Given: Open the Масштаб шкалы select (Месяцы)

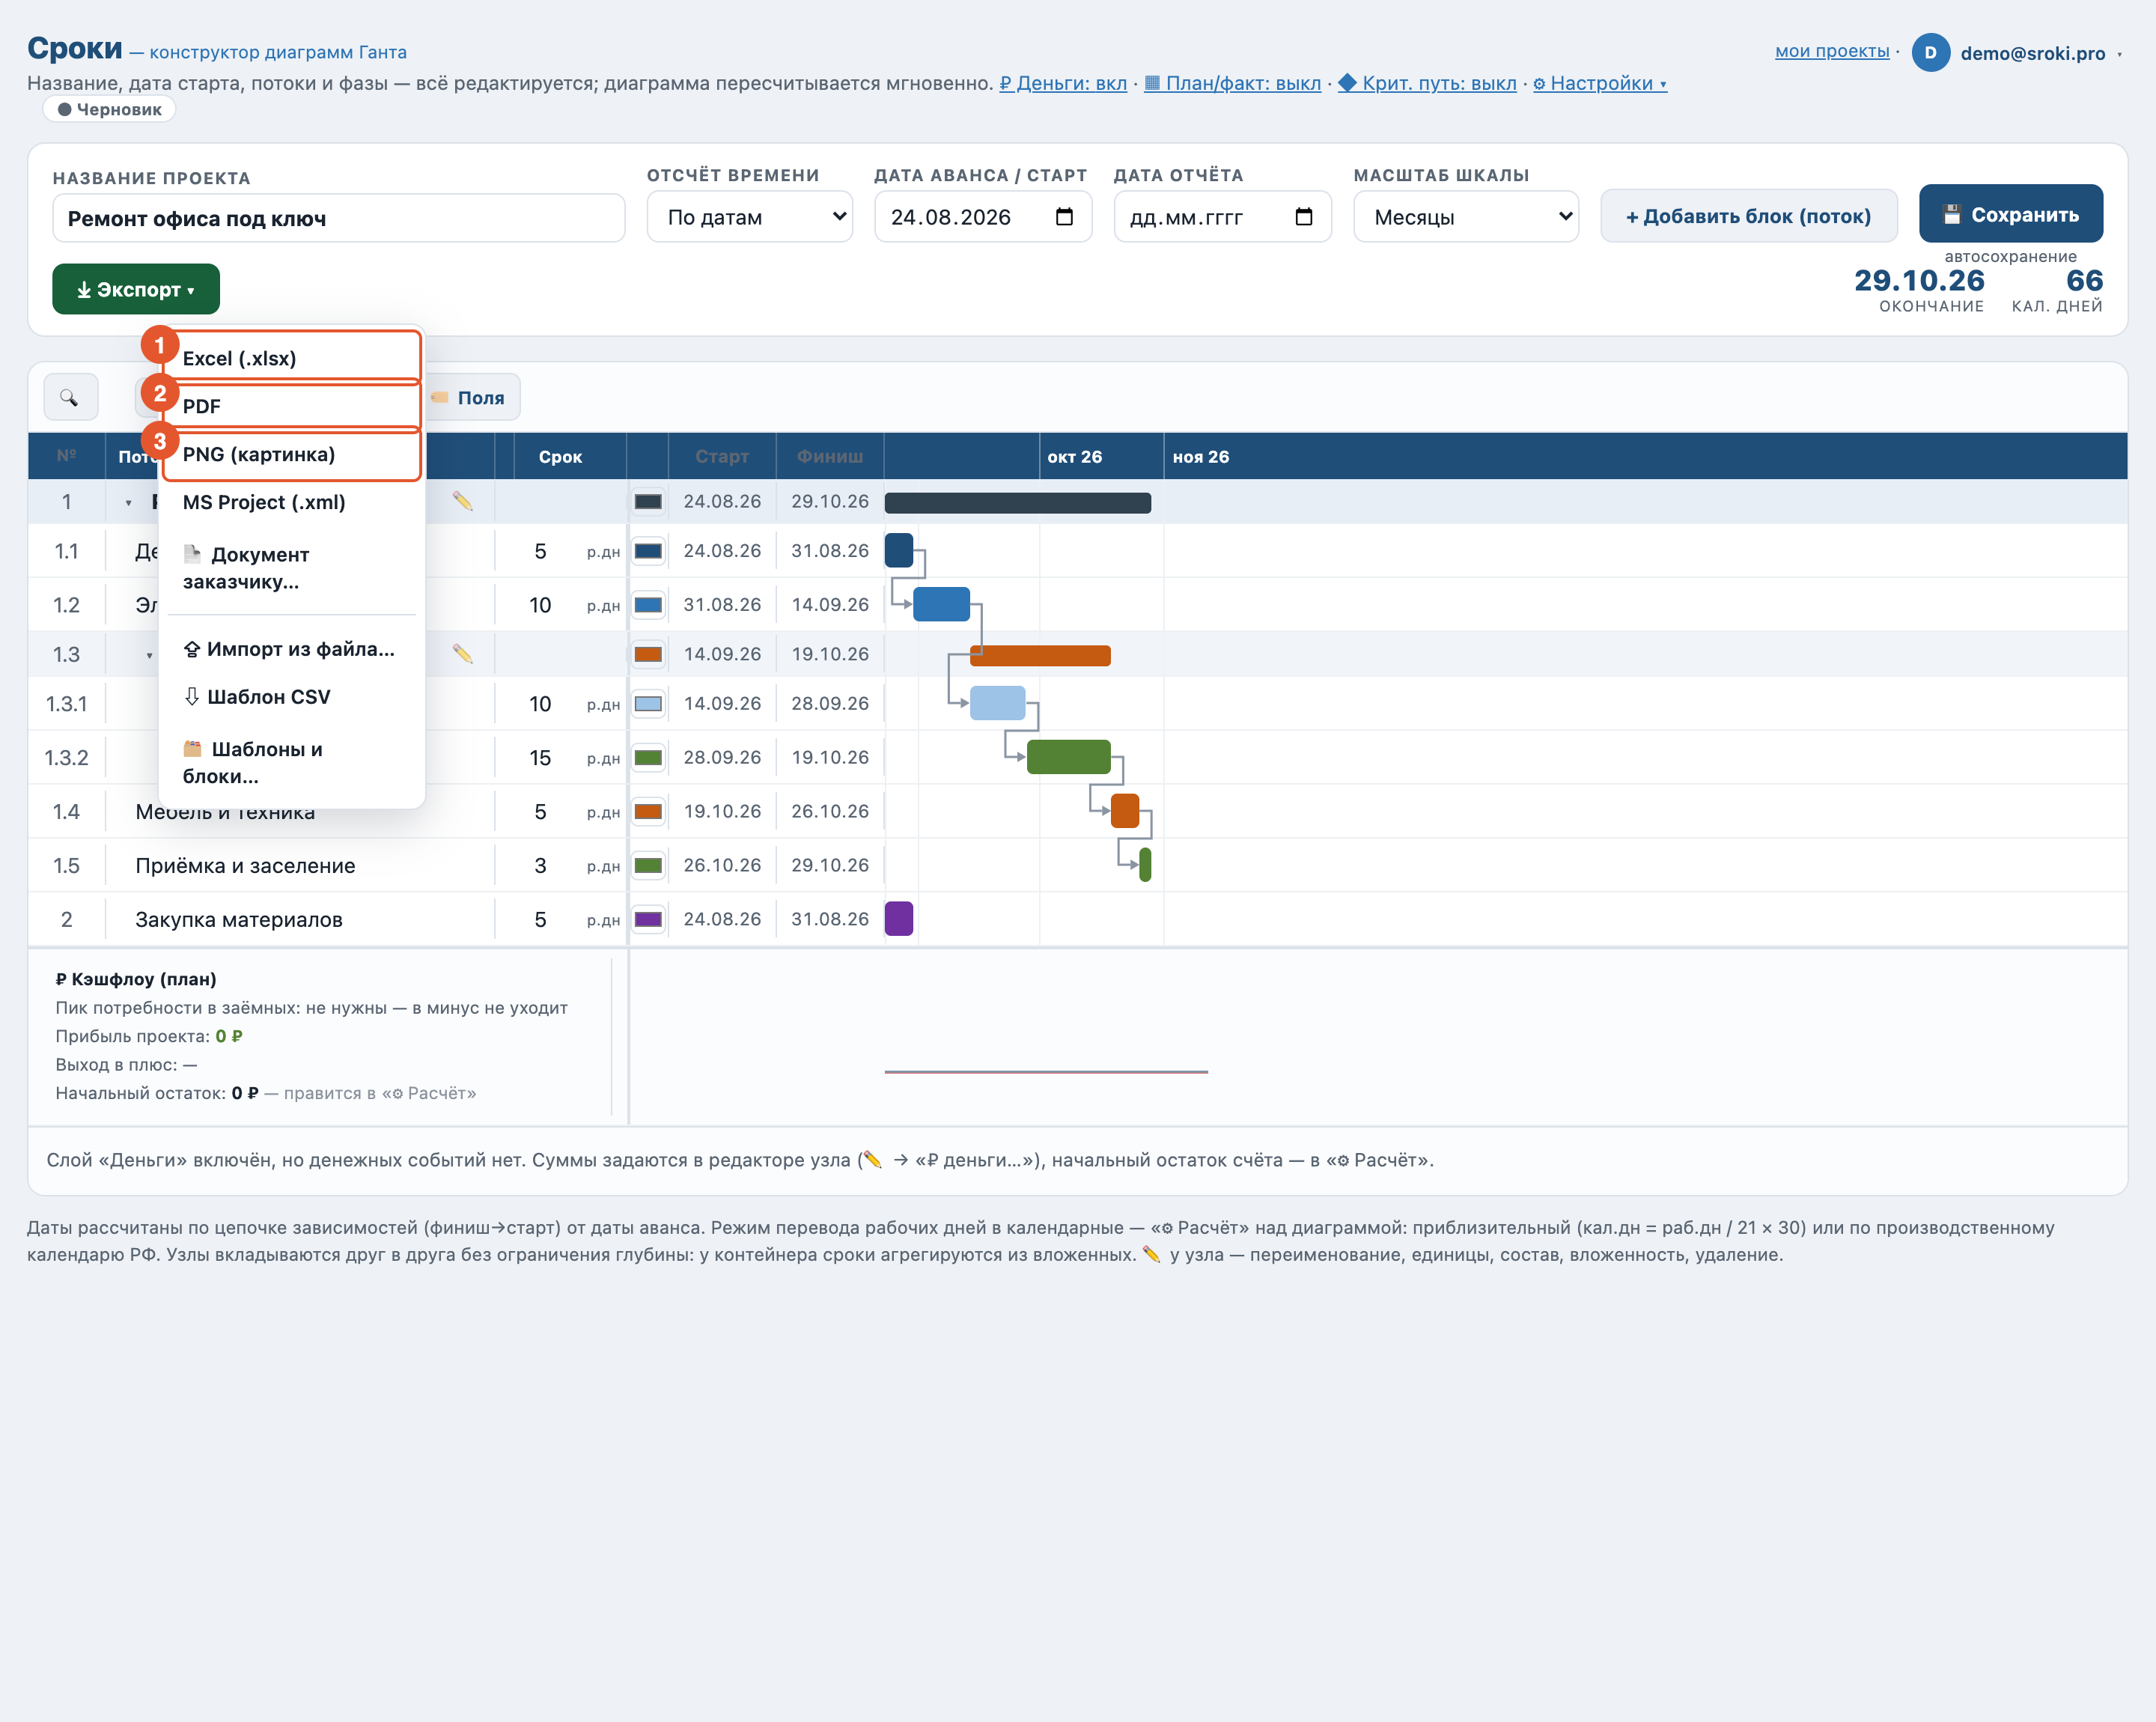Looking at the screenshot, I should [1465, 217].
